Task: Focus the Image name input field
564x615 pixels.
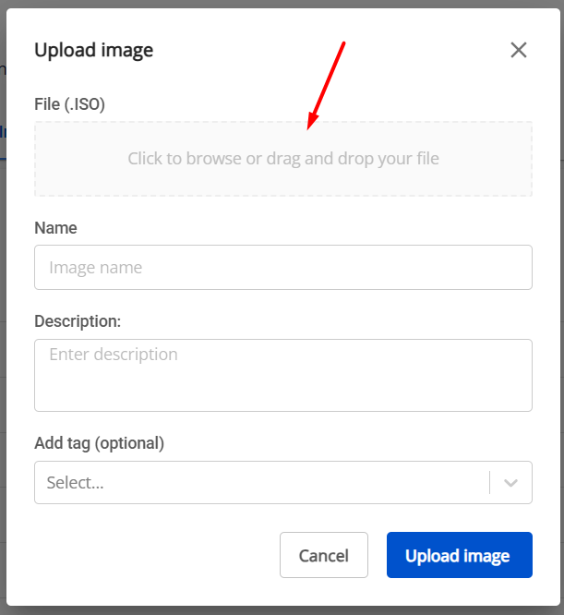Action: click(x=282, y=268)
